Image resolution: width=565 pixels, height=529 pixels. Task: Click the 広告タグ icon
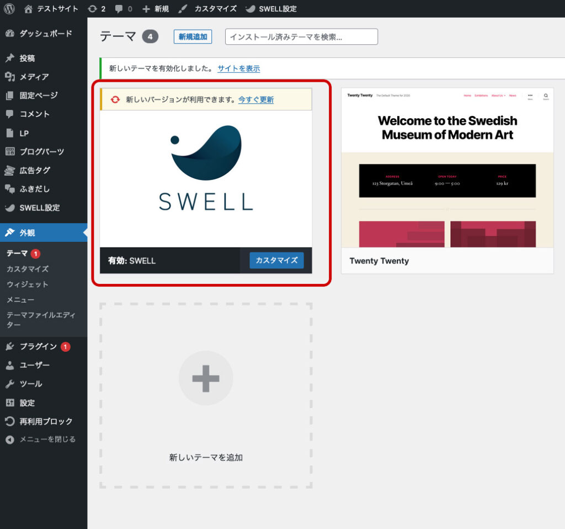pyautogui.click(x=10, y=170)
